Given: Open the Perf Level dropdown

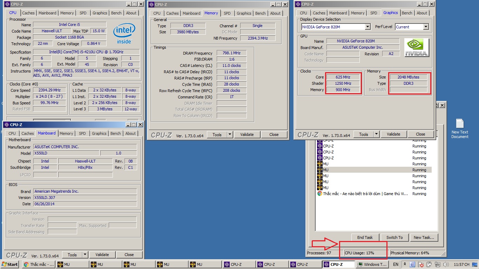Looking at the screenshot, I should [x=426, y=27].
